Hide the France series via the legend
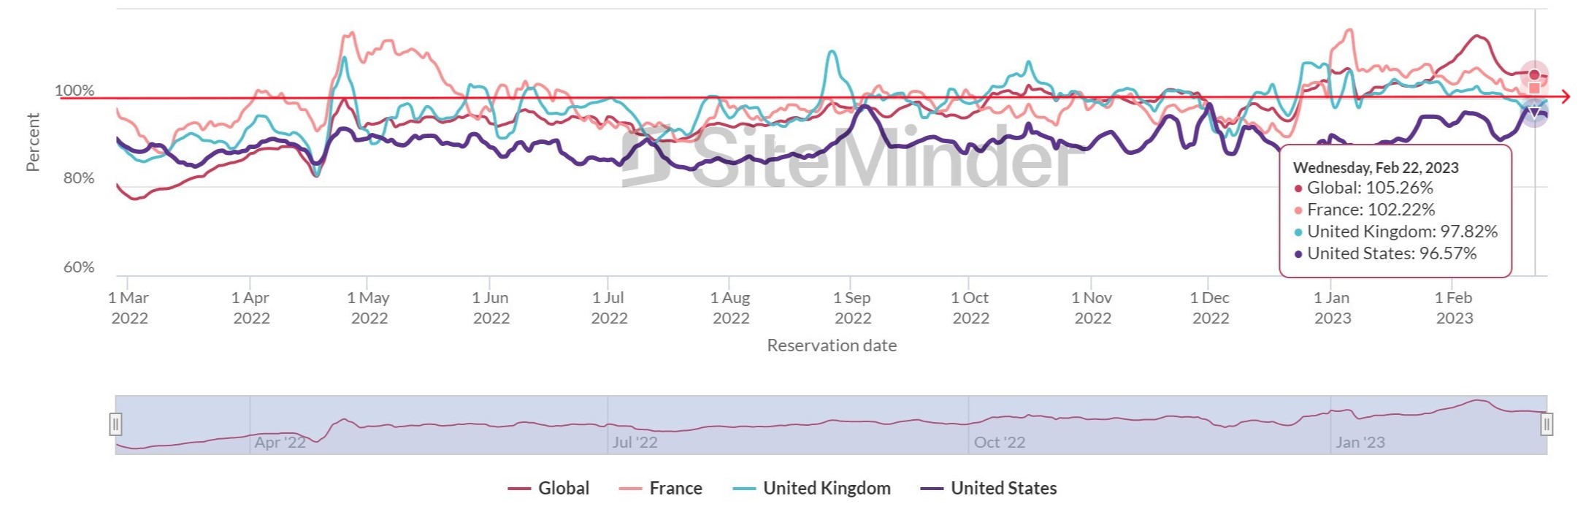Image resolution: width=1594 pixels, height=520 pixels. coord(675,489)
